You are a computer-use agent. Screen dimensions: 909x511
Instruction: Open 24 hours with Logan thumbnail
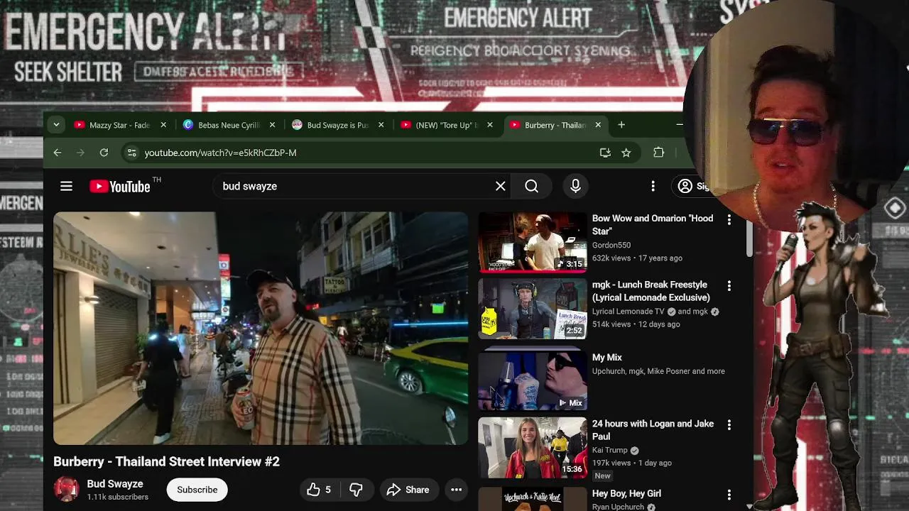(532, 447)
